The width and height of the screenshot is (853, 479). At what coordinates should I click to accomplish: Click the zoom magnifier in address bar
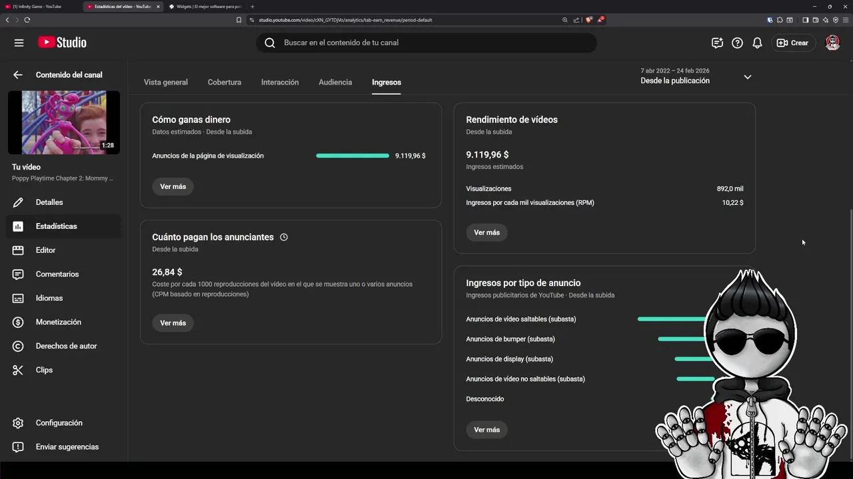click(x=565, y=20)
